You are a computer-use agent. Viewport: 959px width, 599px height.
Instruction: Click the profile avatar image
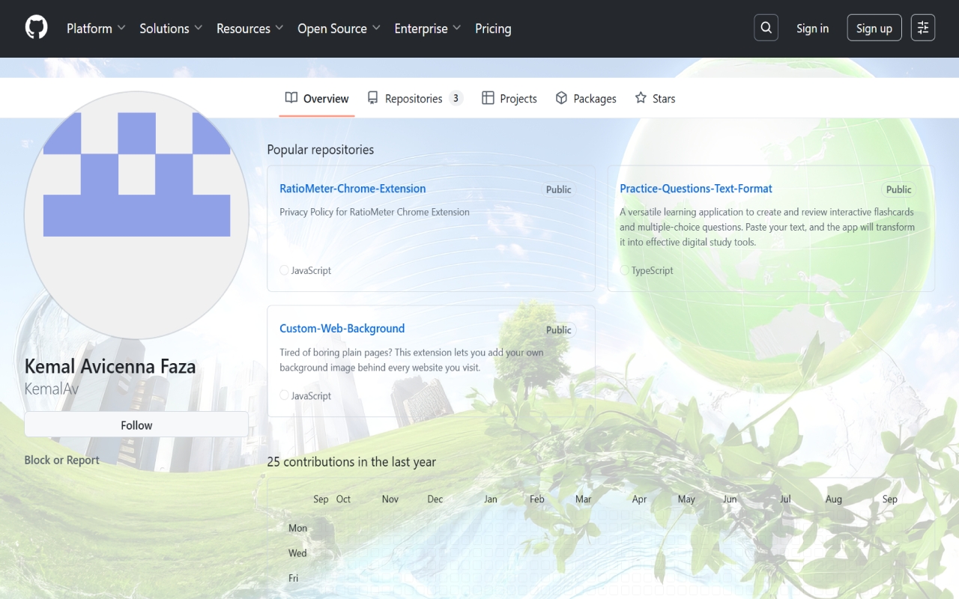[x=137, y=215]
